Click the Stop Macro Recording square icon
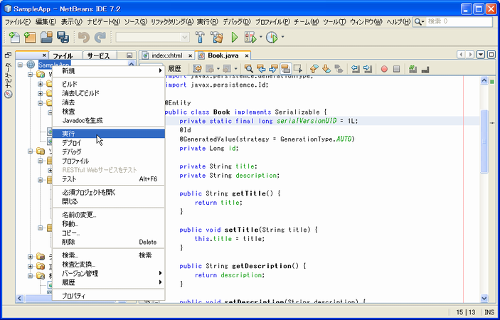 396,69
